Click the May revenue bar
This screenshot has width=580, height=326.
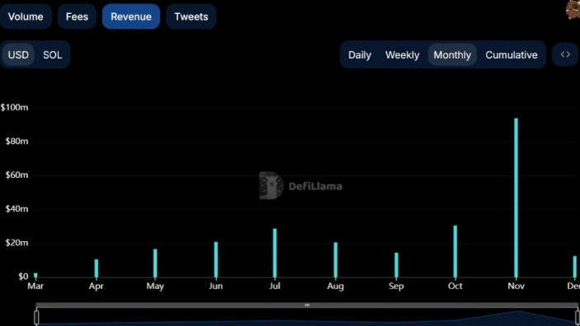pyautogui.click(x=155, y=263)
